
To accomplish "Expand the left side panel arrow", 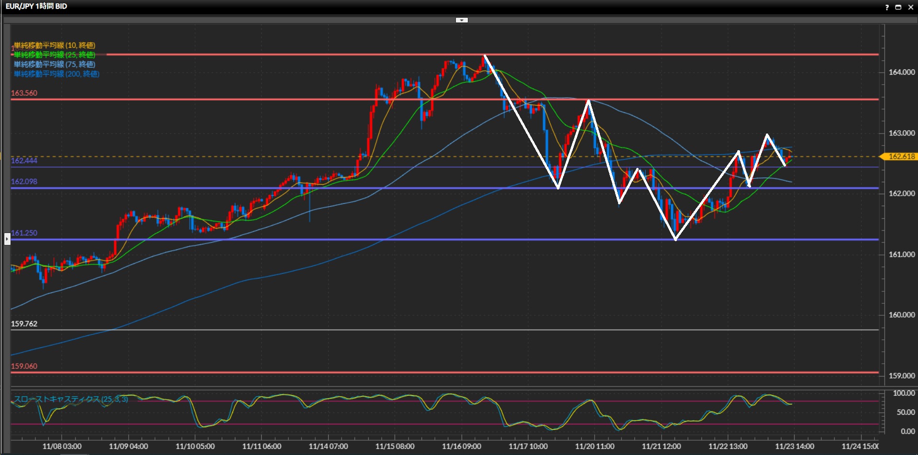I will (x=7, y=238).
